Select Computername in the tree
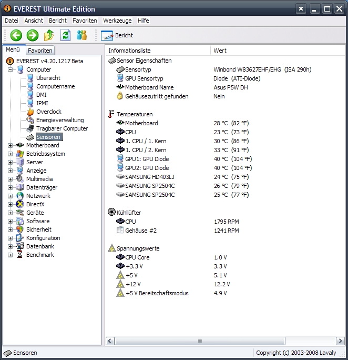Screen dimensions: 348x360 56,86
